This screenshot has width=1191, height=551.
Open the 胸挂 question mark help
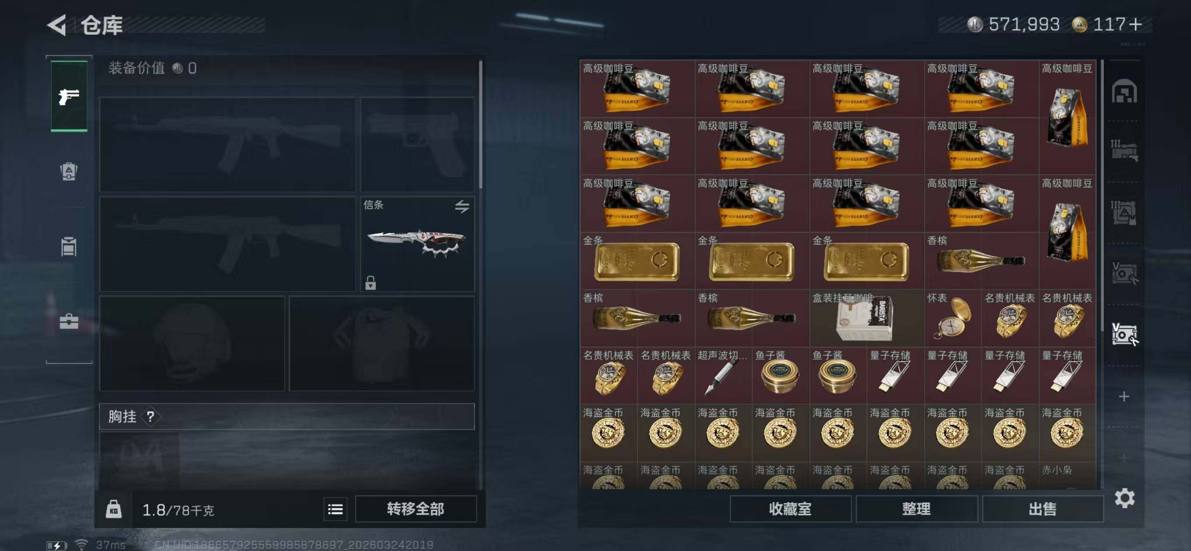point(150,417)
